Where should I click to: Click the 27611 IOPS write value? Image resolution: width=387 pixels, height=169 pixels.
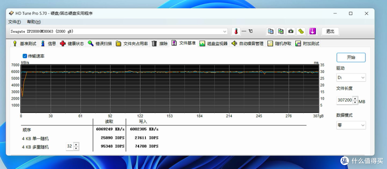(147, 137)
